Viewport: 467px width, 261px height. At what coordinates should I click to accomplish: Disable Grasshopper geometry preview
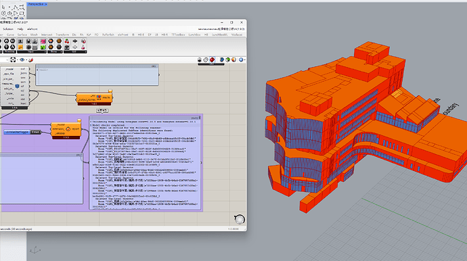(200, 60)
